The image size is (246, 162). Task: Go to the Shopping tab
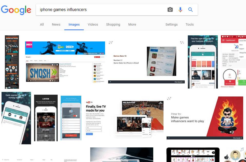coord(113,25)
